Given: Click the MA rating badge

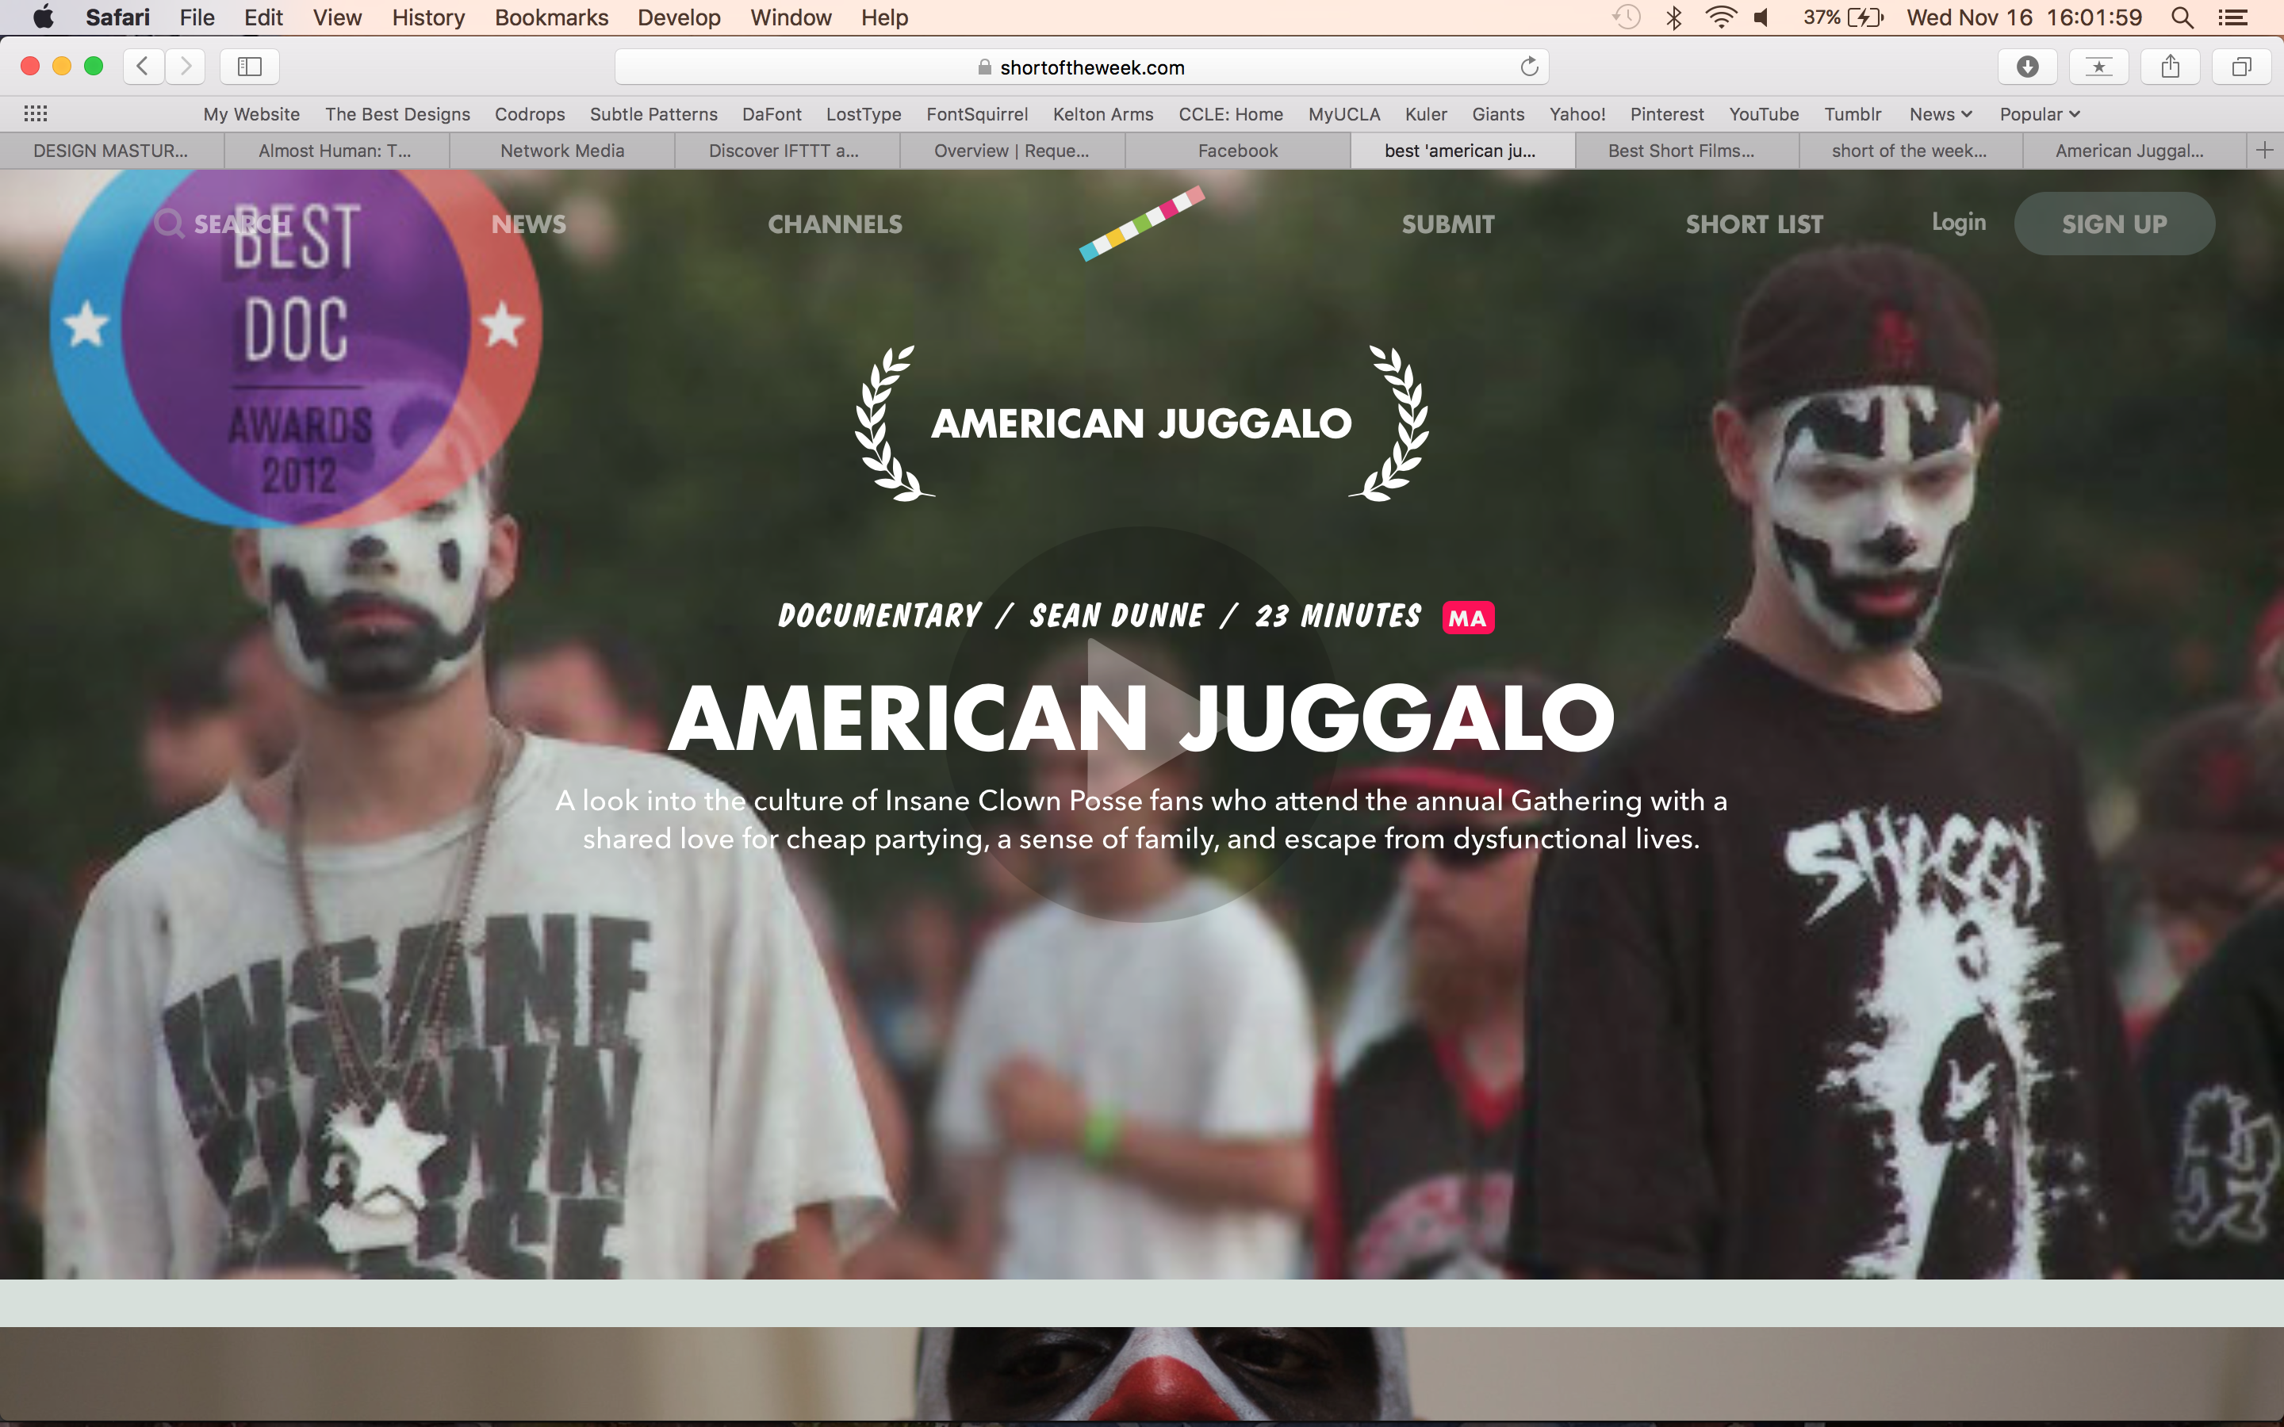Looking at the screenshot, I should (1468, 618).
